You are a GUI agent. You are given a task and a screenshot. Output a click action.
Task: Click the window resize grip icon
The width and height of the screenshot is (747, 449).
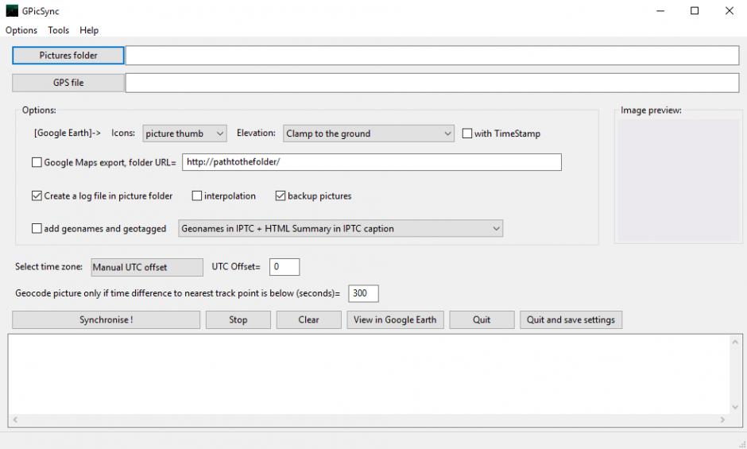(x=742, y=443)
